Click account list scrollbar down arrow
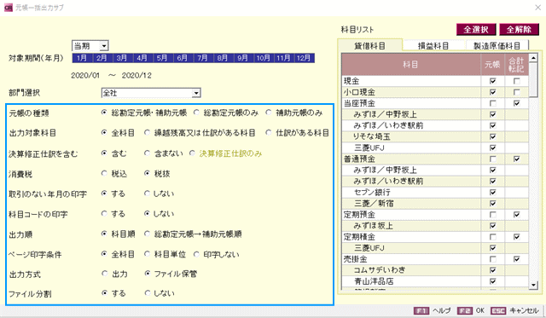The width and height of the screenshot is (546, 318). pyautogui.click(x=533, y=286)
